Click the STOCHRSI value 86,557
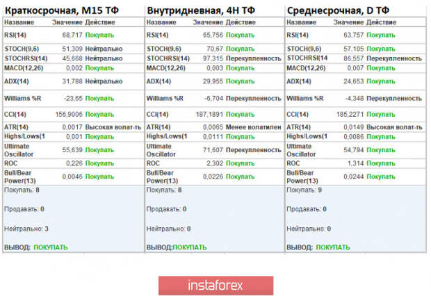This screenshot has height=296, width=431. [x=353, y=58]
